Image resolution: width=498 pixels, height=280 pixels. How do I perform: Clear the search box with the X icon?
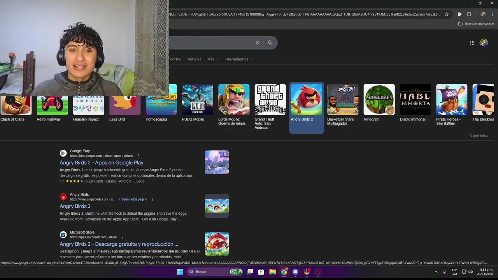tap(258, 43)
